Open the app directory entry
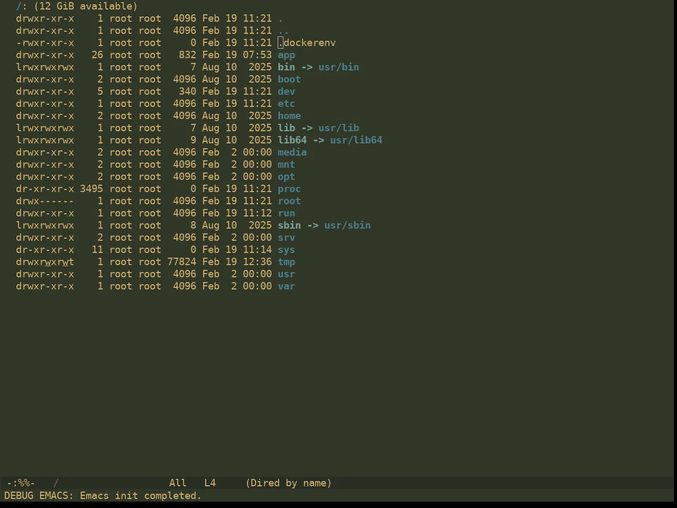677x508 pixels. point(286,55)
